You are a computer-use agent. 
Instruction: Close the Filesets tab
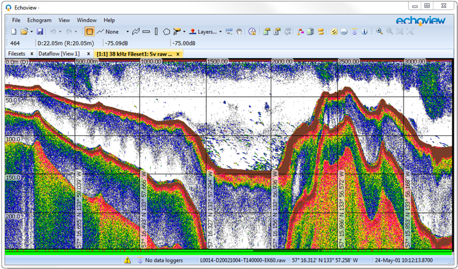(x=32, y=54)
